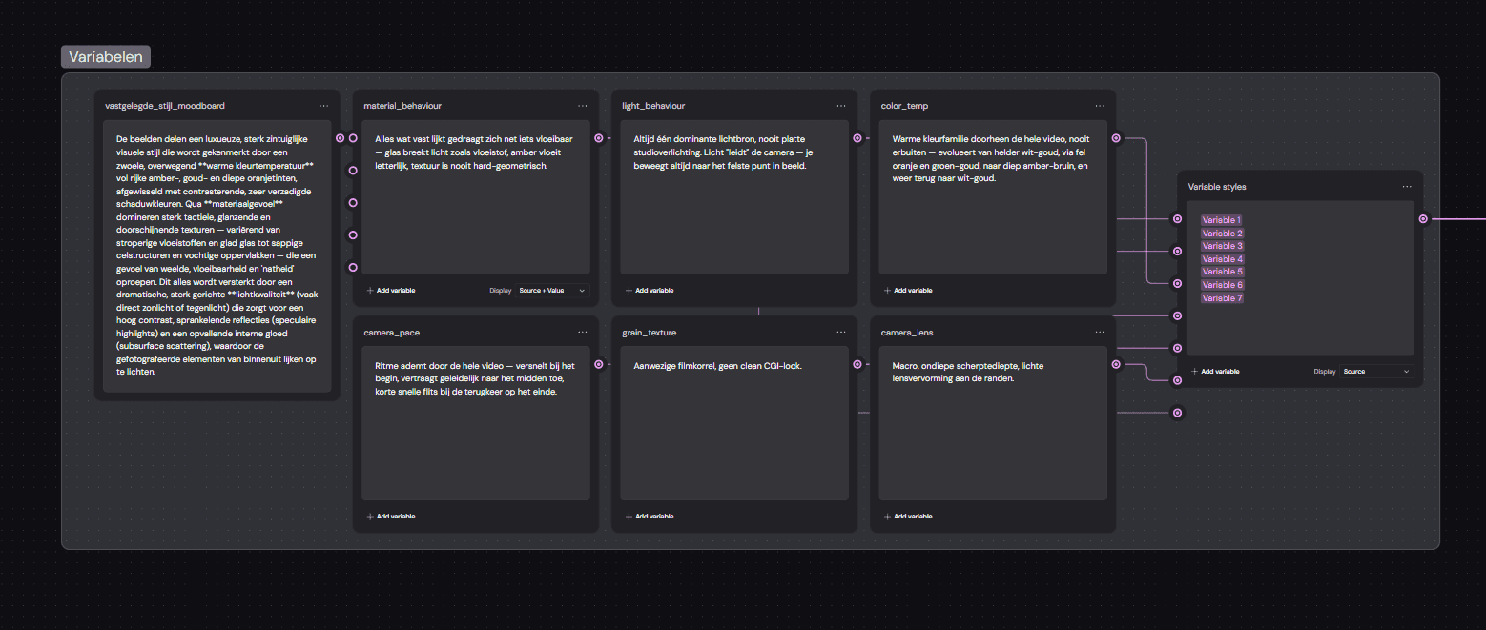1486x630 pixels.
Task: Open the light_behaviour node options menu
Action: pyautogui.click(x=841, y=106)
